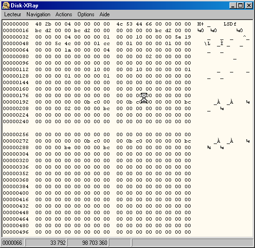The width and height of the screenshot is (255, 248).
Task: Close the Disk-XRay window
Action: pos(249,6)
